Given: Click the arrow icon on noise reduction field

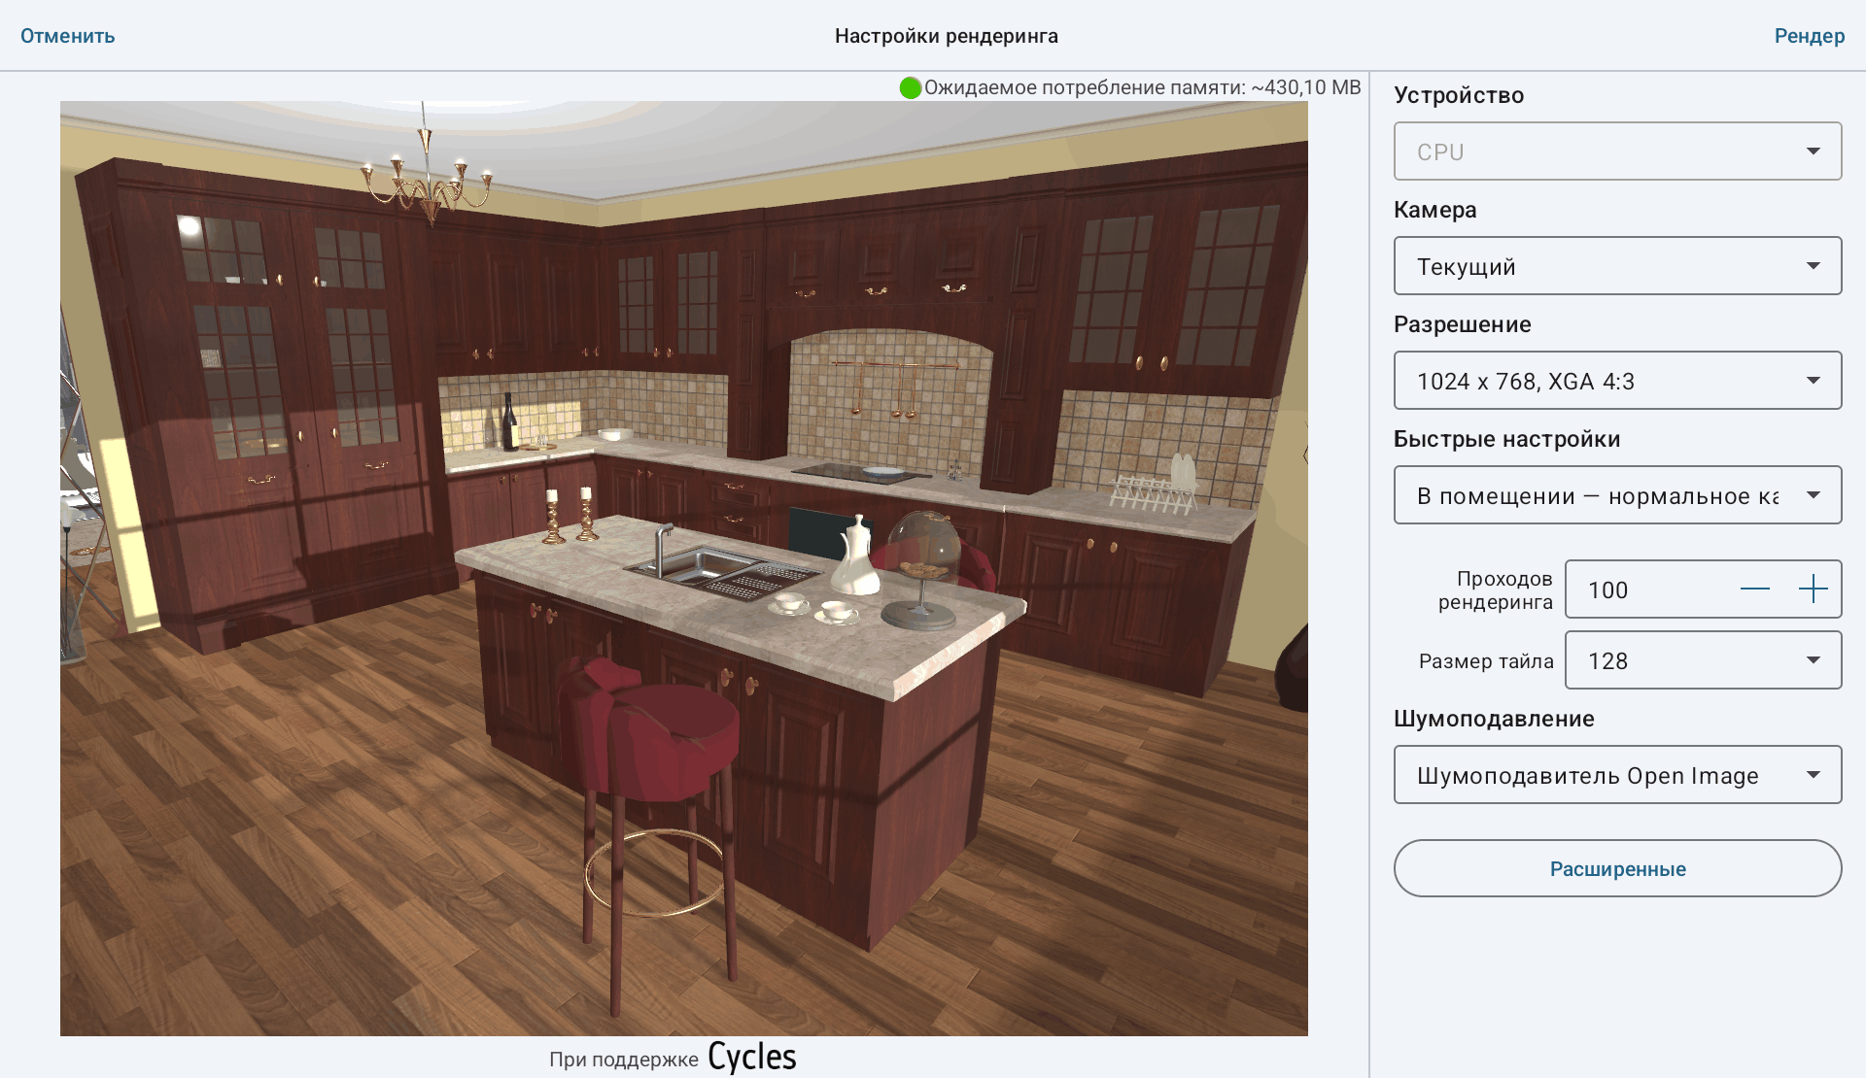Looking at the screenshot, I should point(1813,775).
